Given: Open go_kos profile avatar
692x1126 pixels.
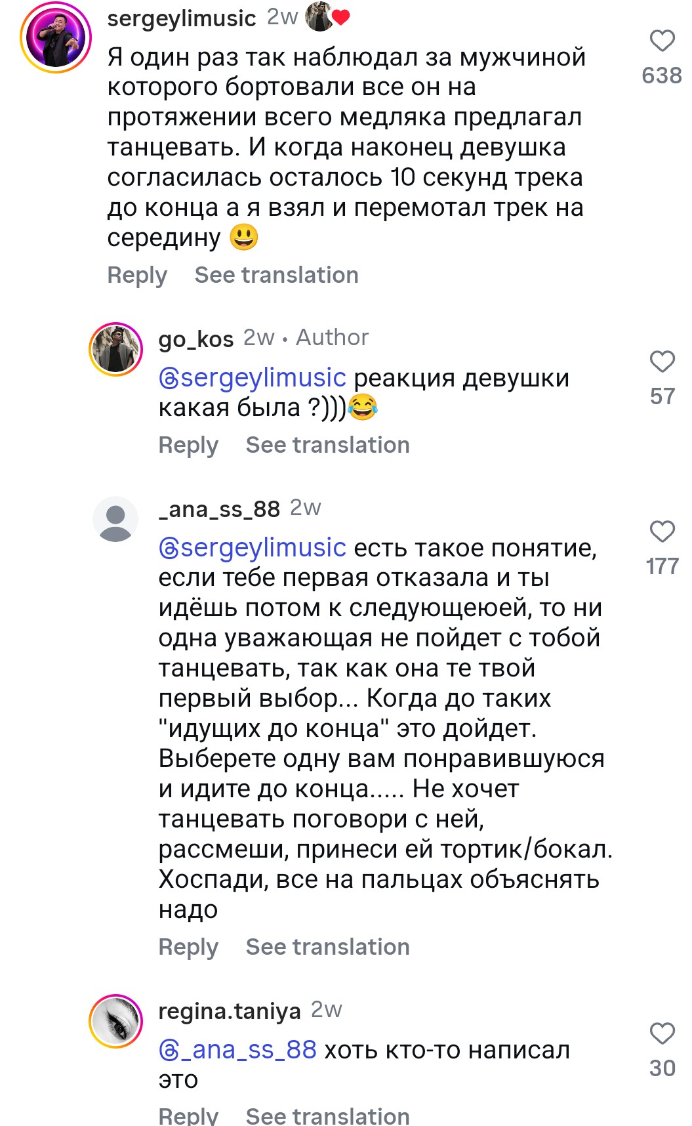Looking at the screenshot, I should pos(116,349).
